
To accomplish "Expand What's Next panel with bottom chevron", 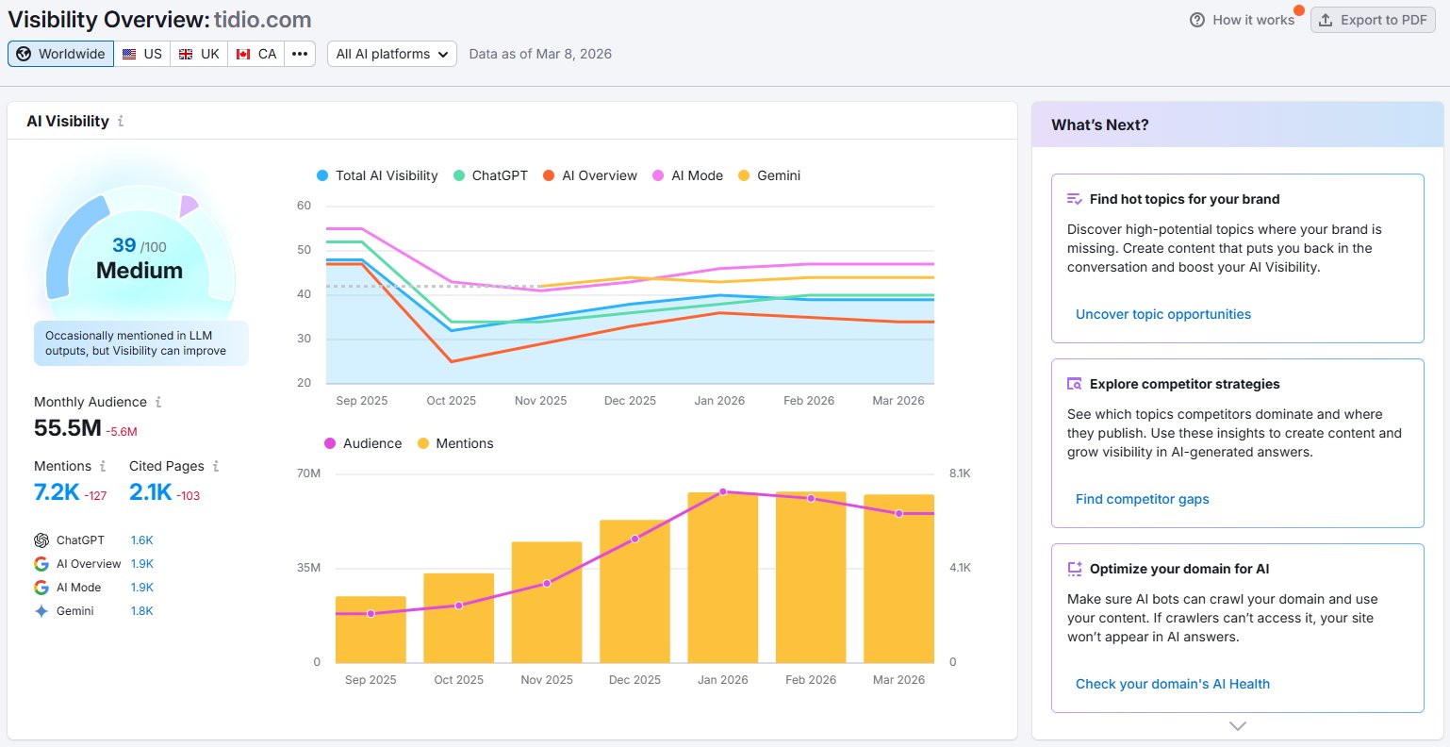I will tap(1238, 726).
